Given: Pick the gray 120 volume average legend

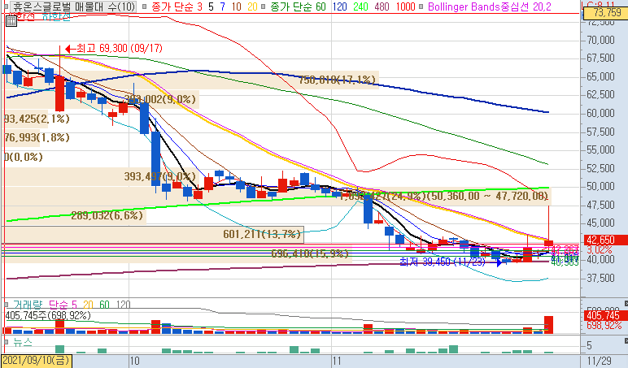Looking at the screenshot, I should pos(123,305).
